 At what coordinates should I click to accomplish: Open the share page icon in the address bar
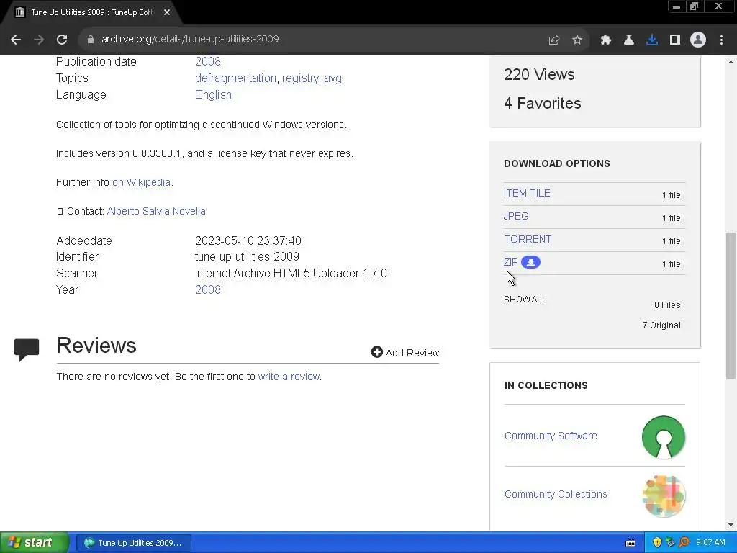point(554,40)
